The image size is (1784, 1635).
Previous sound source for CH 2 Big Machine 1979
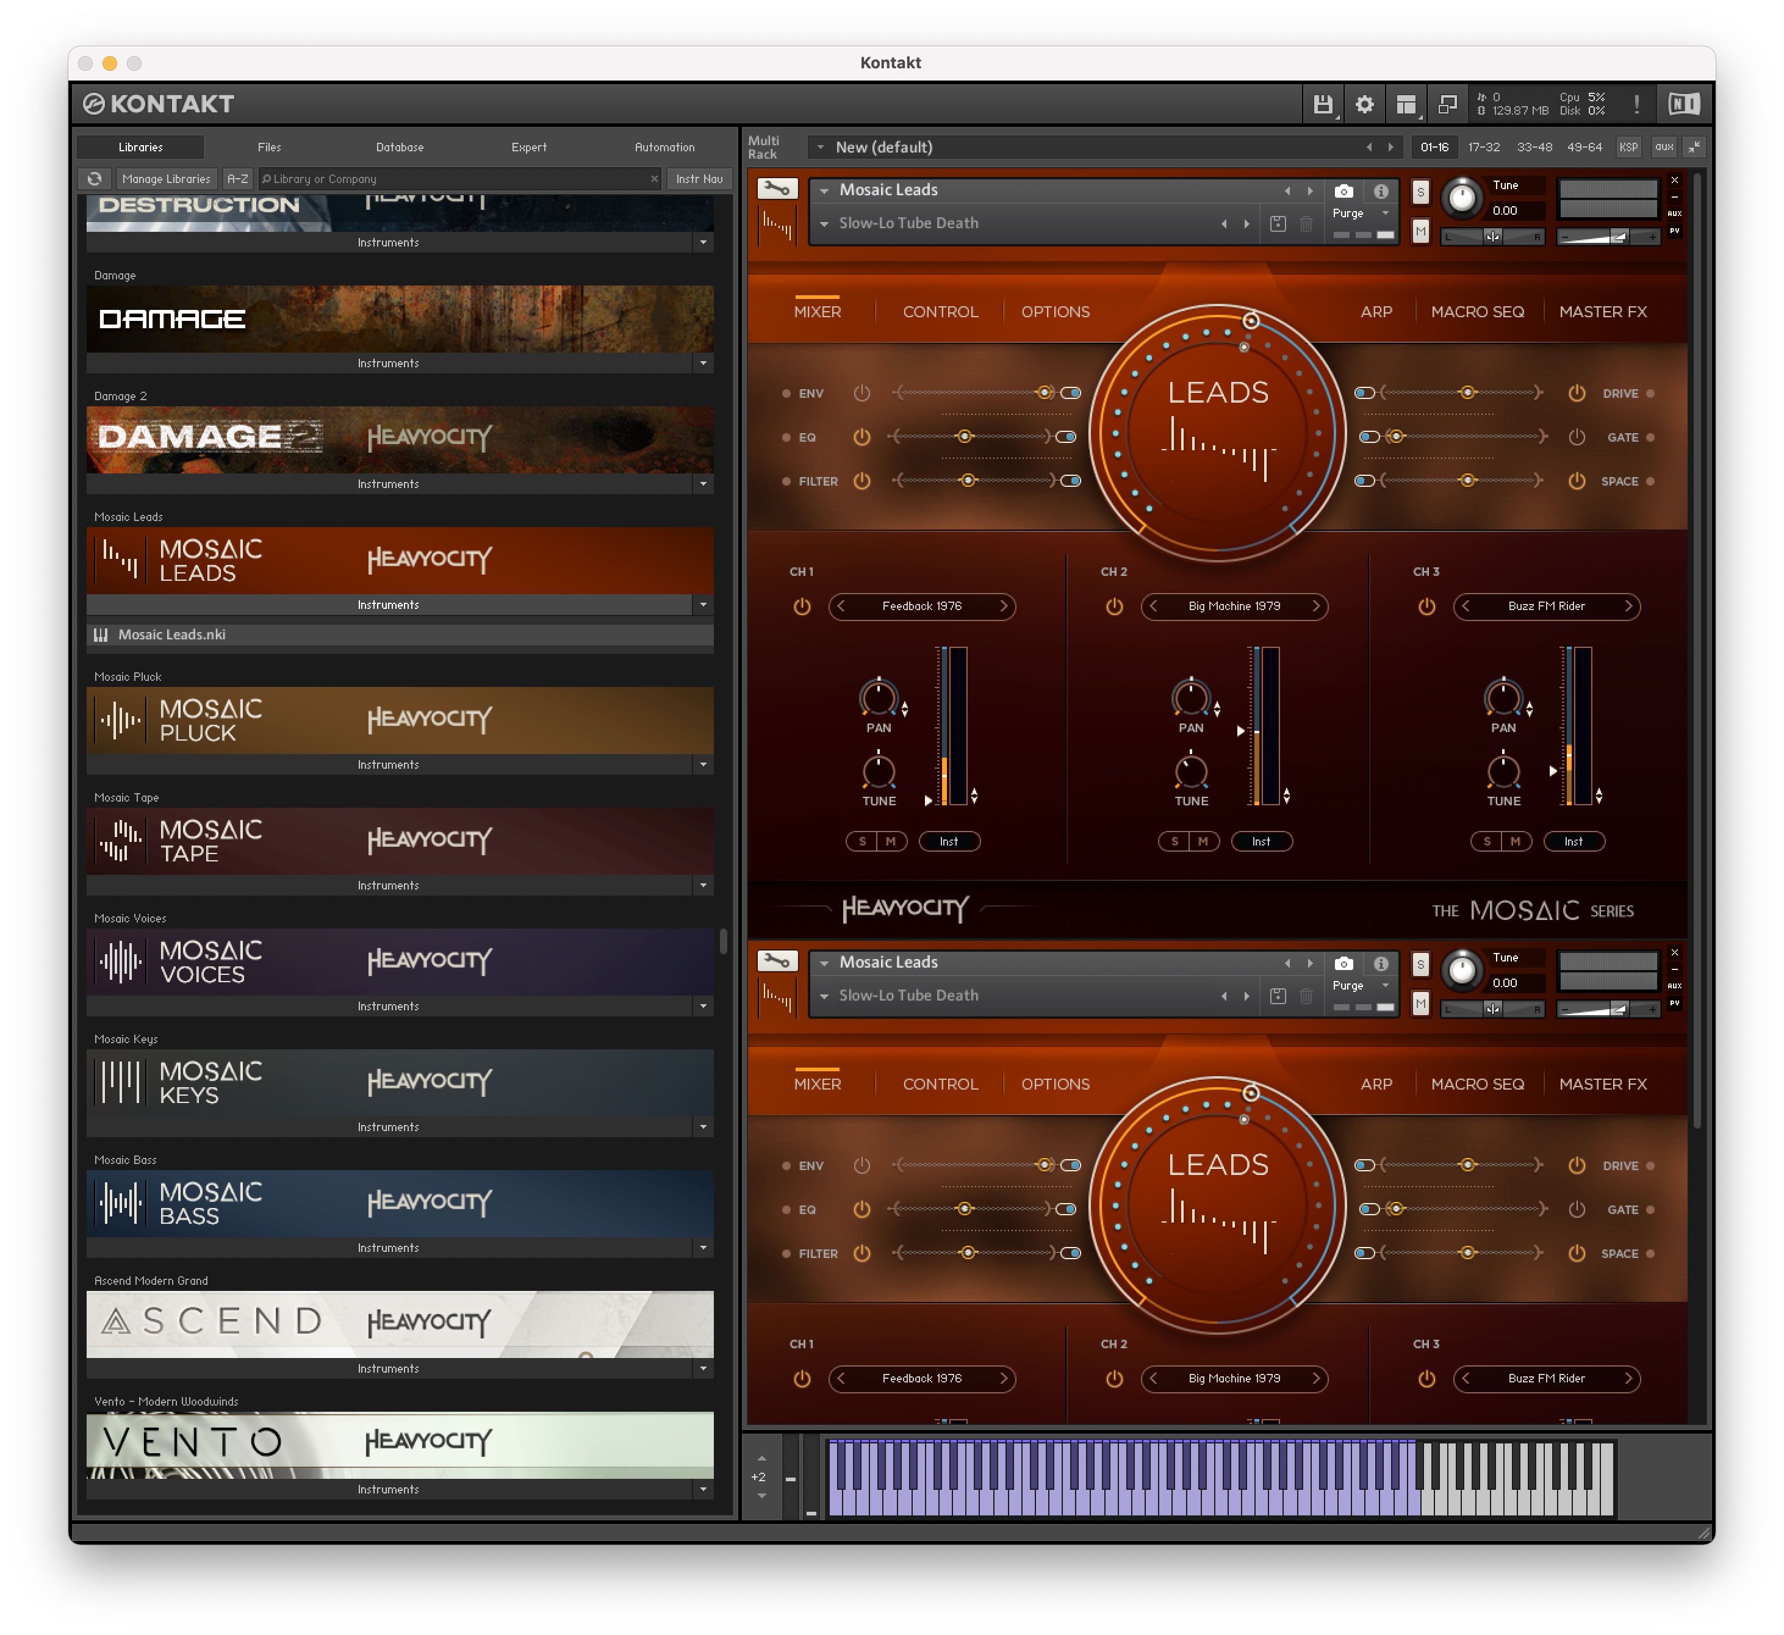pyautogui.click(x=1152, y=606)
